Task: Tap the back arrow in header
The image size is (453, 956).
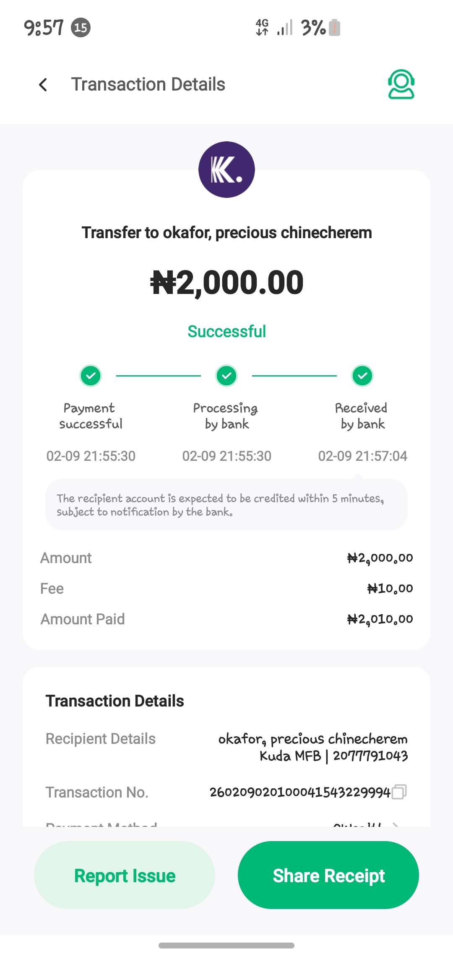Action: coord(43,85)
